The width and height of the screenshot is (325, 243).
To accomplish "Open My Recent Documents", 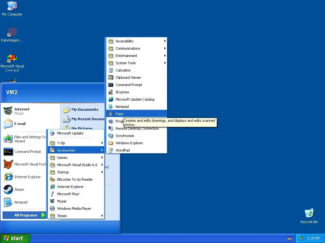I will coord(83,119).
